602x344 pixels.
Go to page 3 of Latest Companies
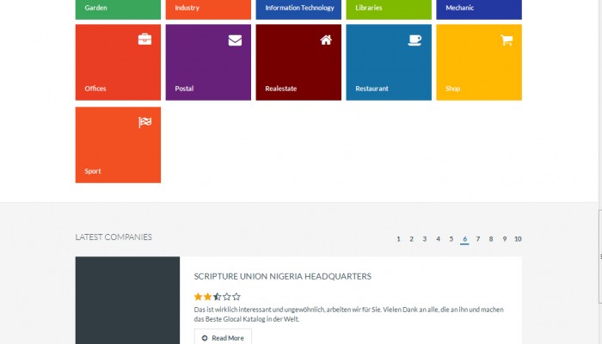coord(425,239)
